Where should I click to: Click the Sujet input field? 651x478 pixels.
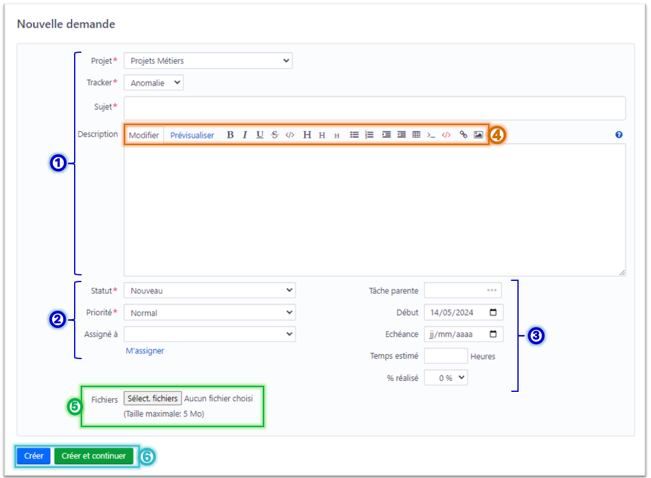[375, 108]
